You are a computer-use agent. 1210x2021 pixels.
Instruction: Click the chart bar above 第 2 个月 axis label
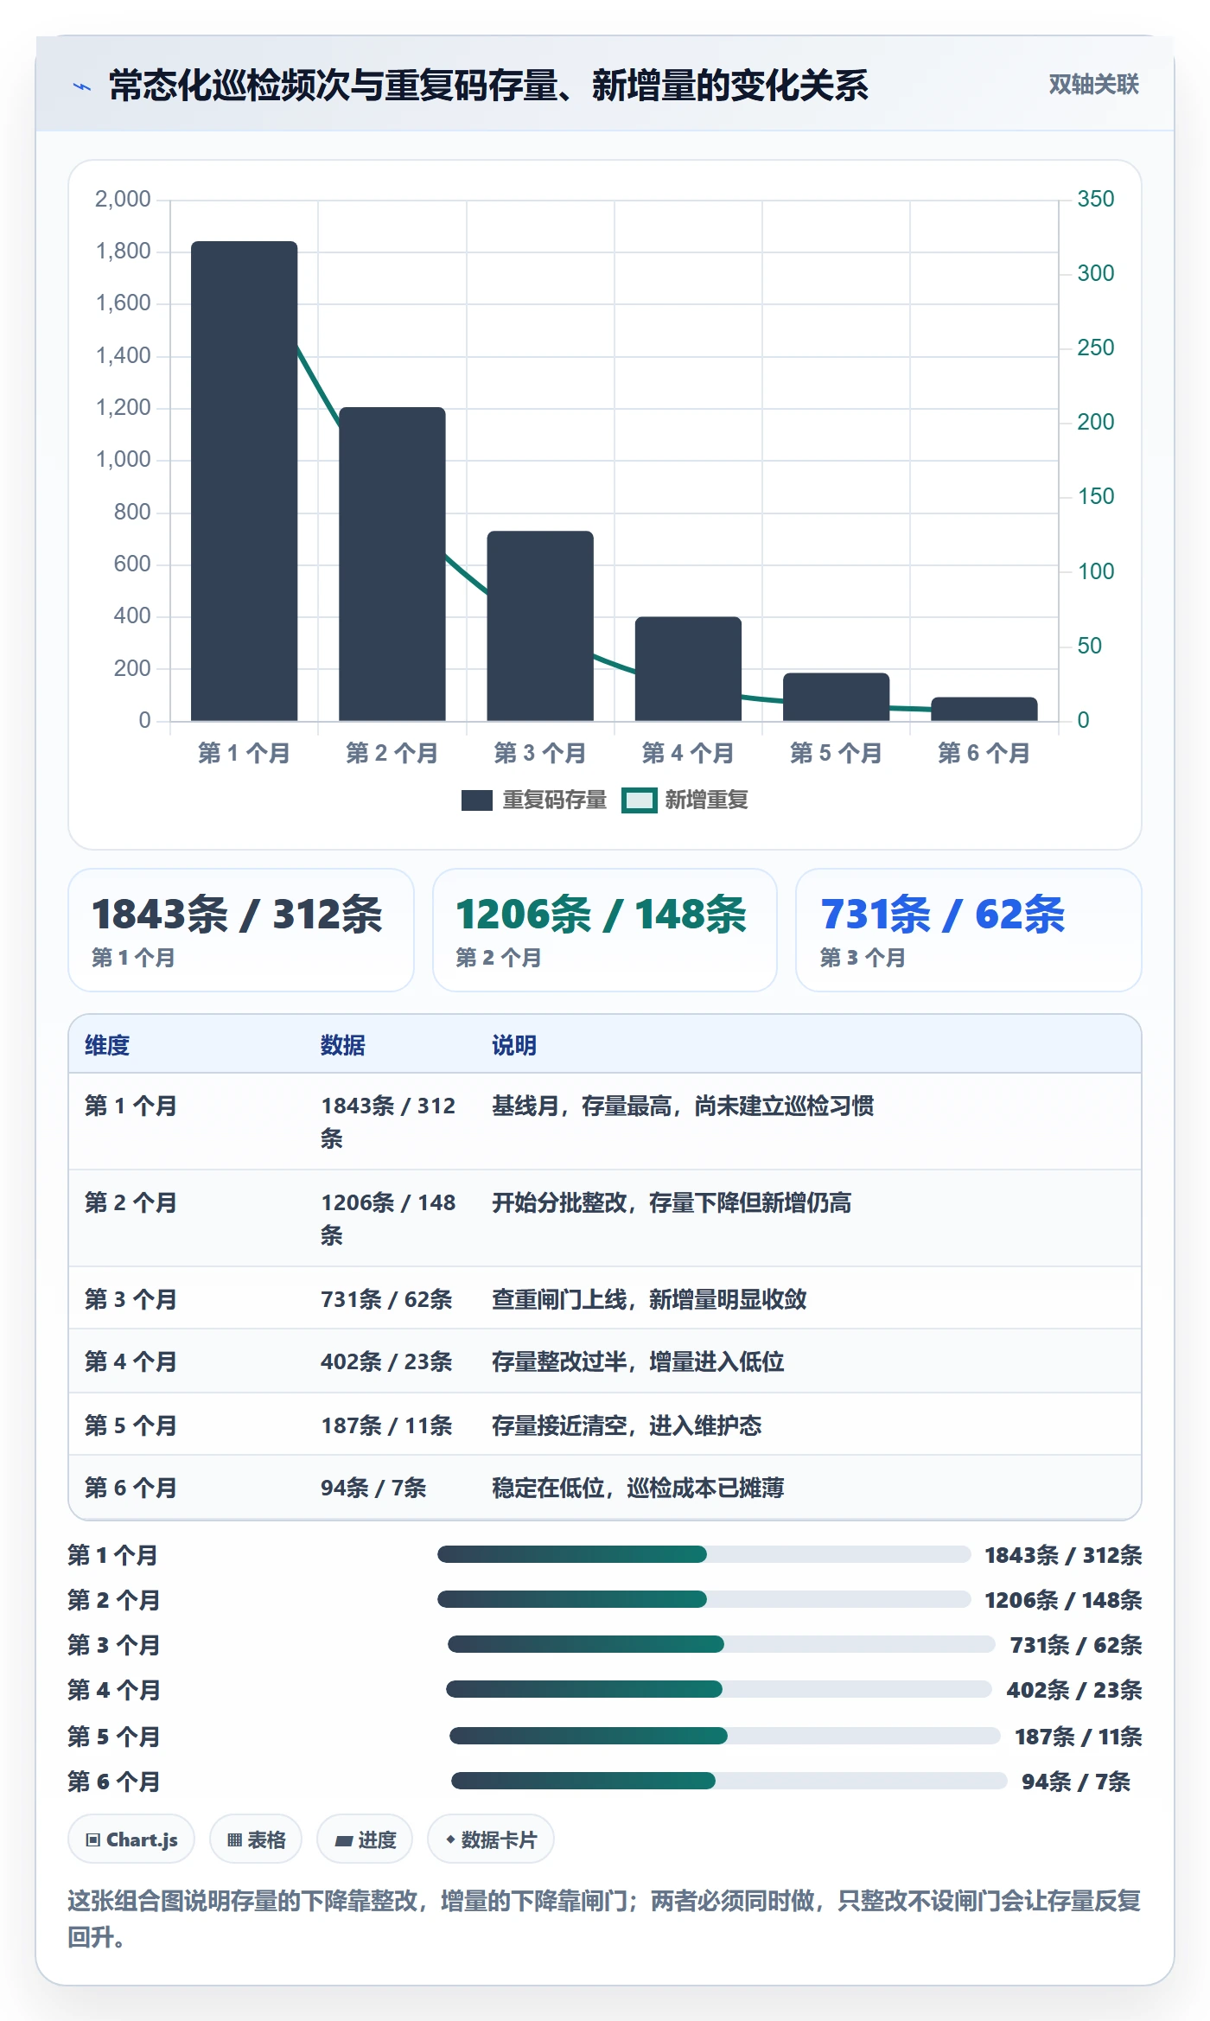click(x=392, y=564)
